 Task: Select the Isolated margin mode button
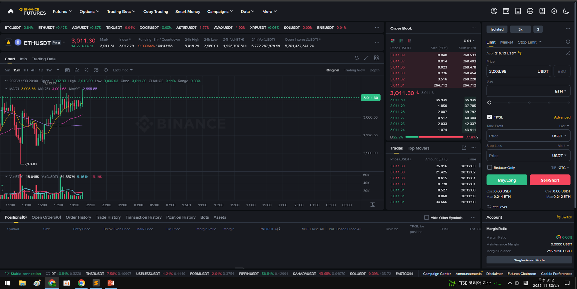pos(497,29)
